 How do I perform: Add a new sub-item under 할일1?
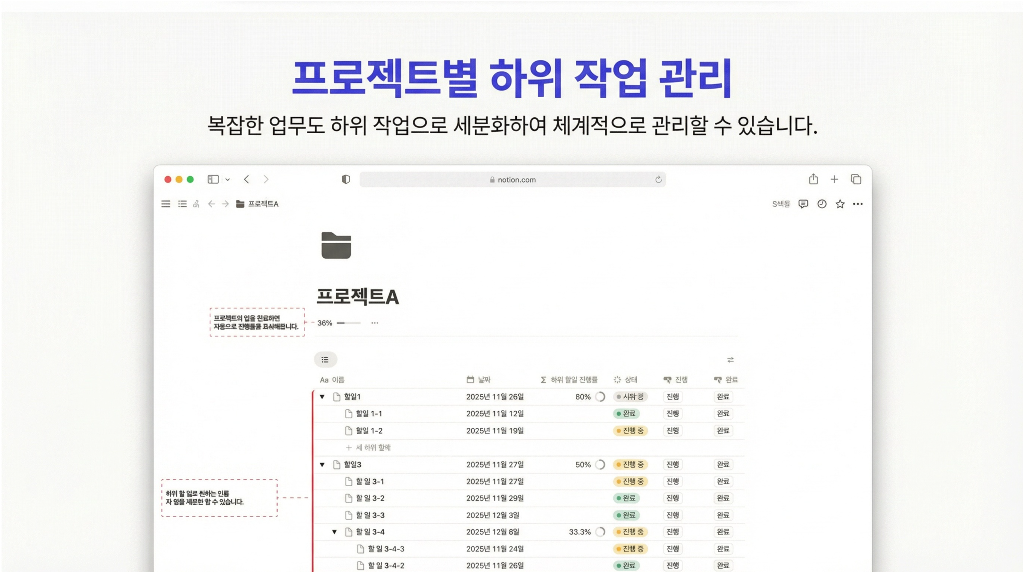[368, 448]
